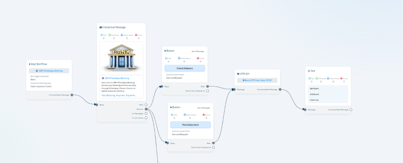The width and height of the screenshot is (403, 163).
Task: Click Your Banking. Anytime. Anywhere footer text
Action: [x=119, y=95]
